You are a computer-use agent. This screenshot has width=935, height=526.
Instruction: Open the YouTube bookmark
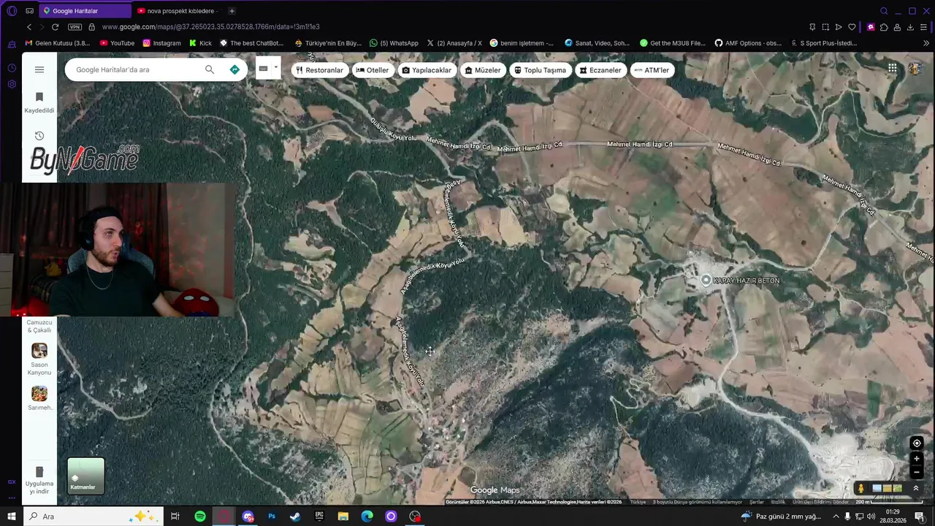click(117, 43)
